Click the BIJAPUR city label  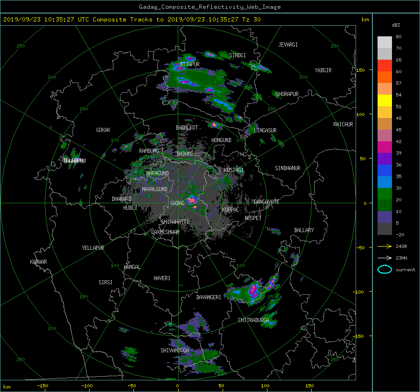(x=189, y=64)
